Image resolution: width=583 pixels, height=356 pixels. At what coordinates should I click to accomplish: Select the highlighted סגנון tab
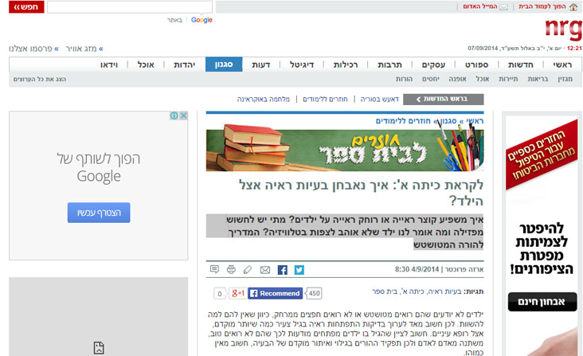point(224,65)
